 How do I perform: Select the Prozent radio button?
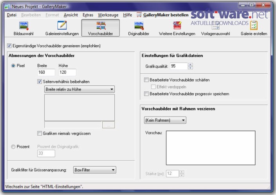coord(13,147)
